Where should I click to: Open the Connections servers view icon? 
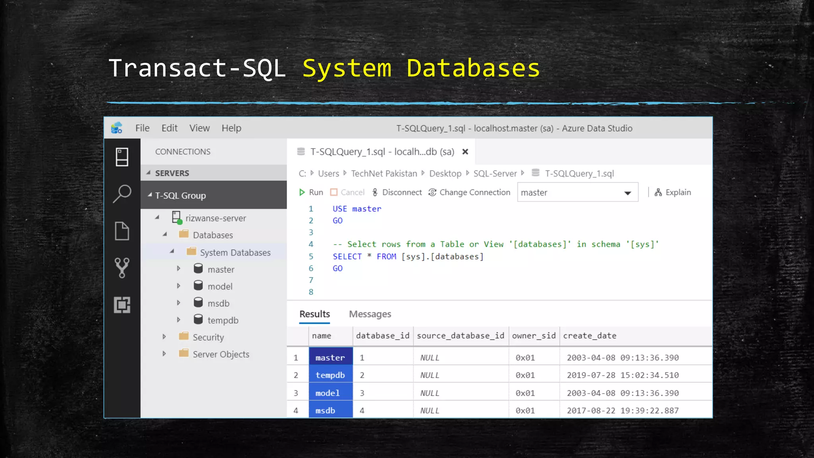(x=122, y=157)
